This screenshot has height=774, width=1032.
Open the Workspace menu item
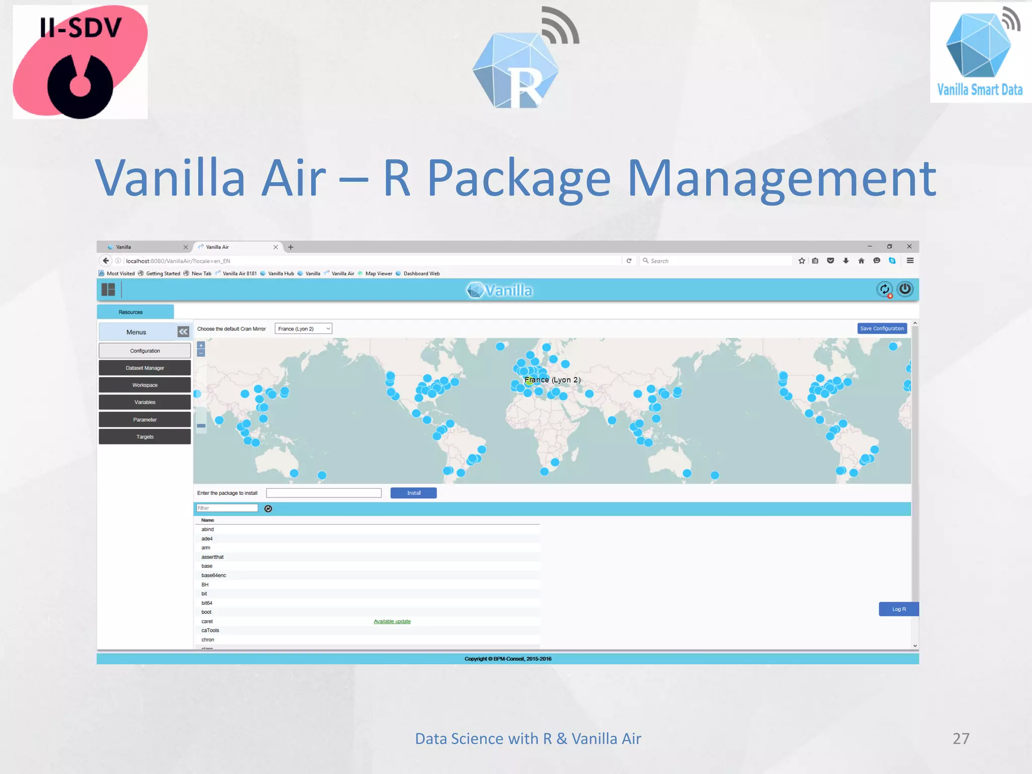tap(145, 385)
